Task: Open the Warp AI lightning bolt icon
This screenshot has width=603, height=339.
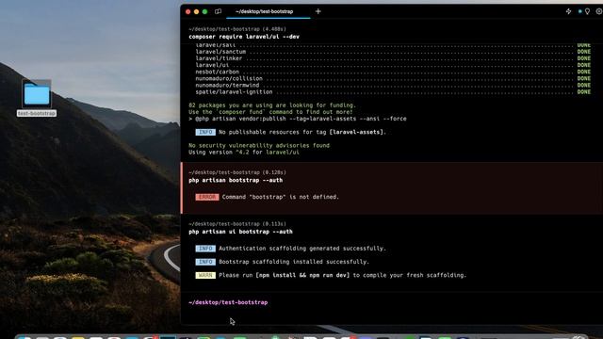Action: [568, 11]
